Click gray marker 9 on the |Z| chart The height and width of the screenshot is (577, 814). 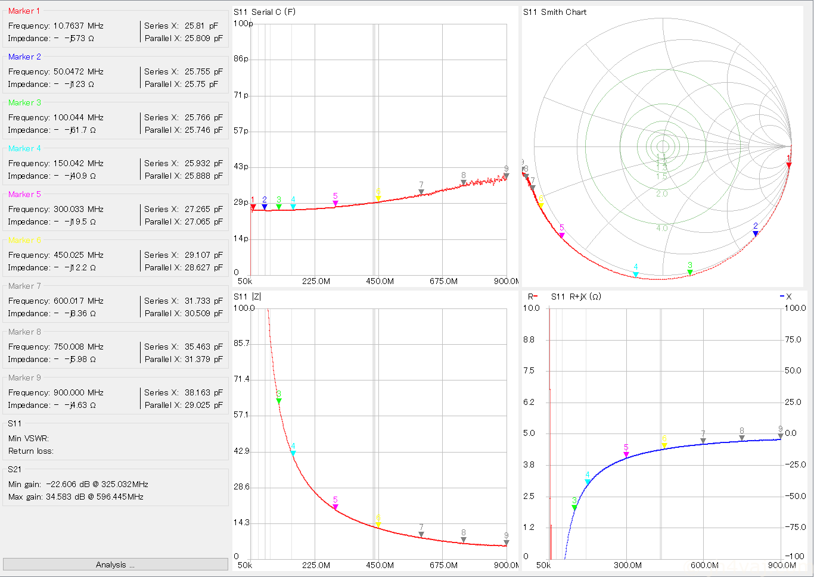(x=507, y=542)
